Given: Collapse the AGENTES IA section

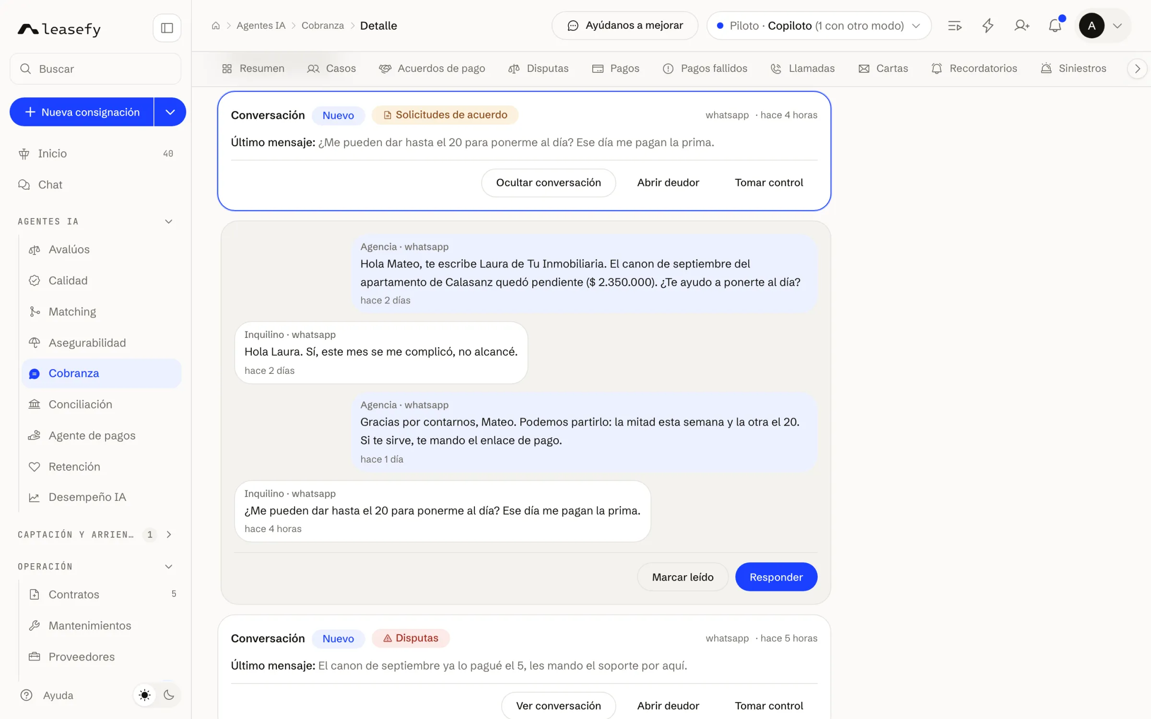Looking at the screenshot, I should click(169, 221).
